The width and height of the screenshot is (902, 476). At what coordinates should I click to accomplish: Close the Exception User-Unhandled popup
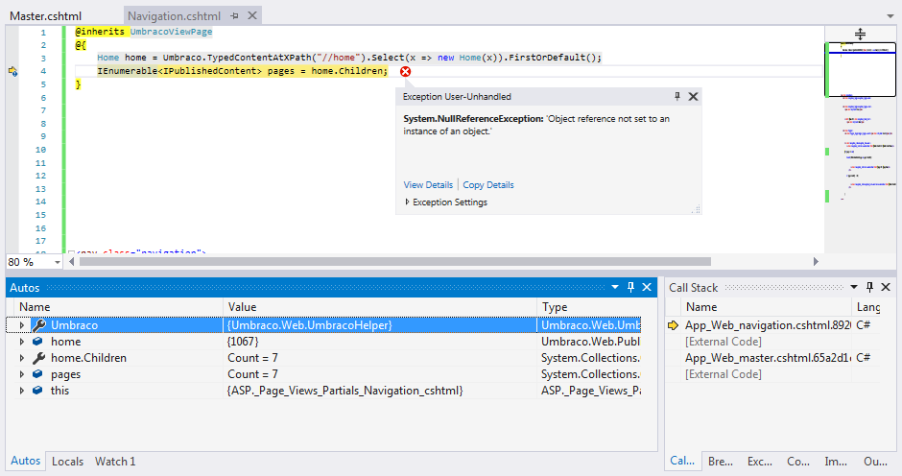coord(693,96)
